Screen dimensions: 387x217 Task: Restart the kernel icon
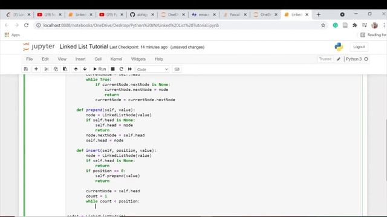[x=121, y=69]
